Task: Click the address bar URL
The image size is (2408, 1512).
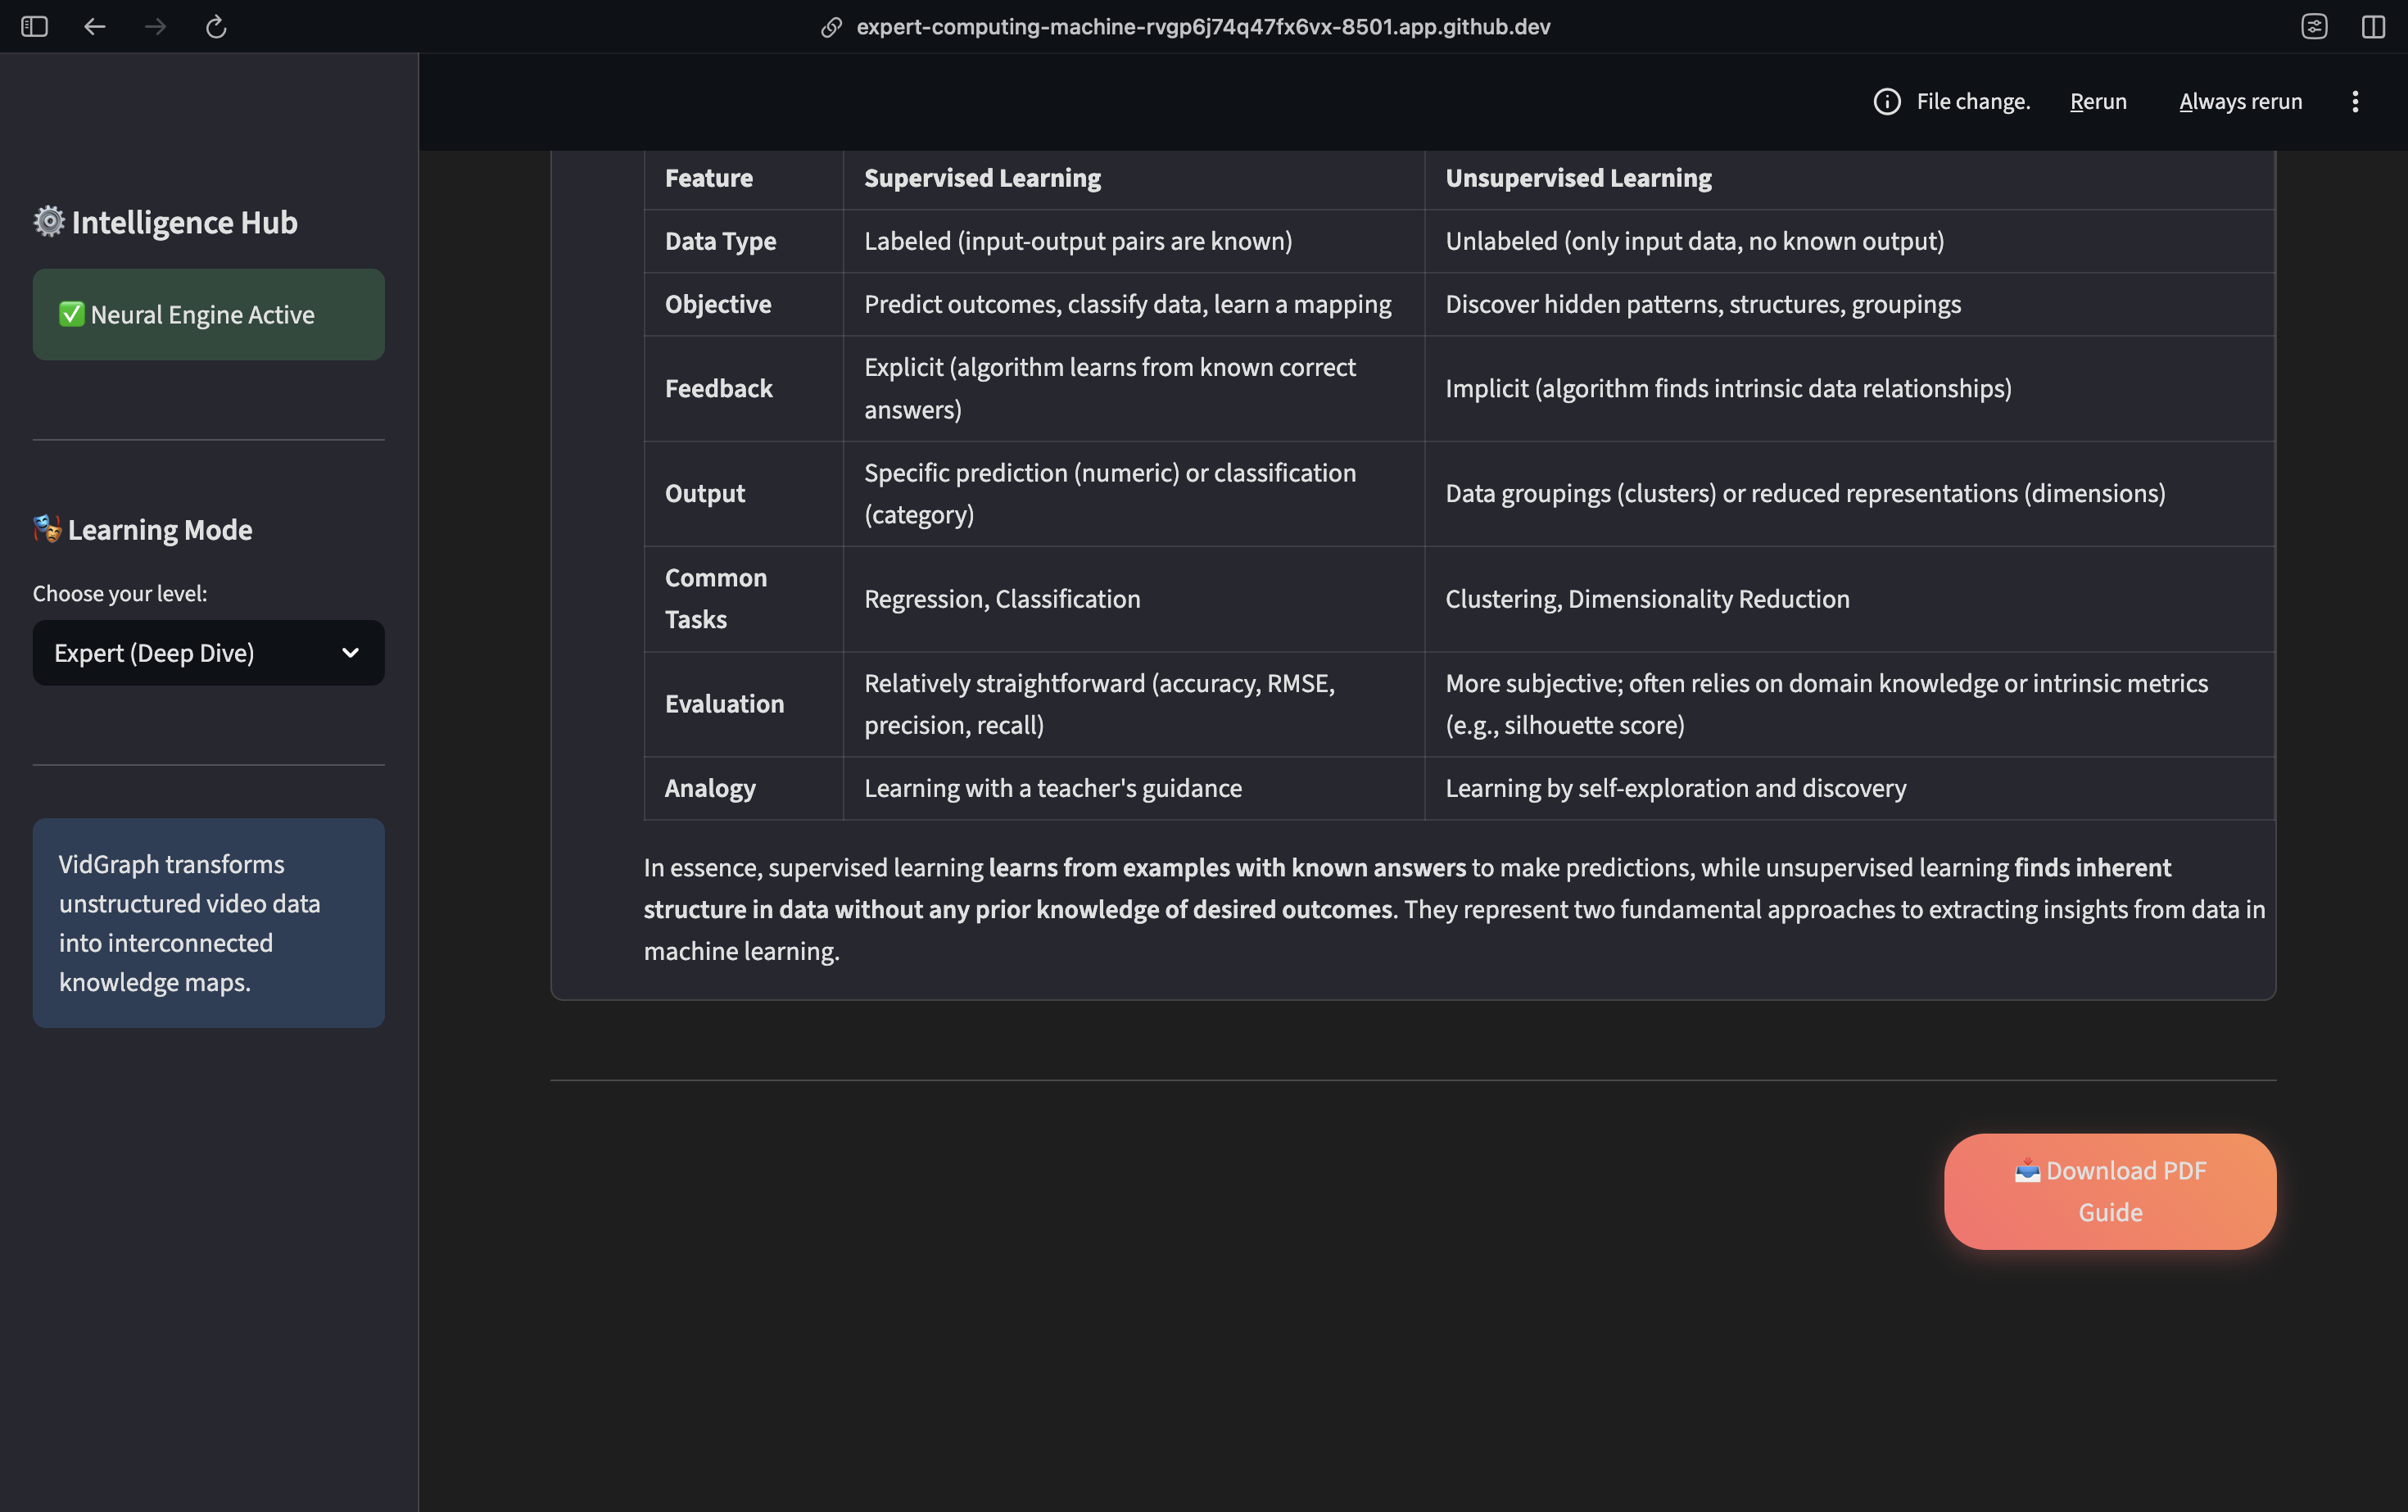Action: 1203,27
